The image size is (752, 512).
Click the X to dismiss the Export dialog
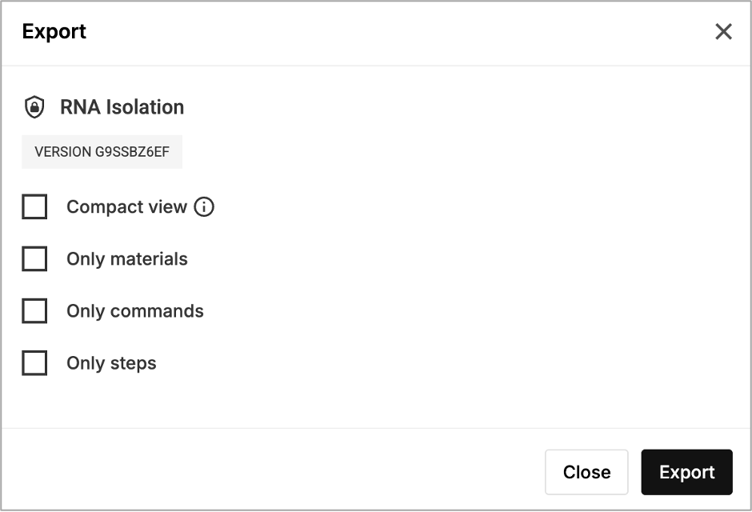pos(724,31)
